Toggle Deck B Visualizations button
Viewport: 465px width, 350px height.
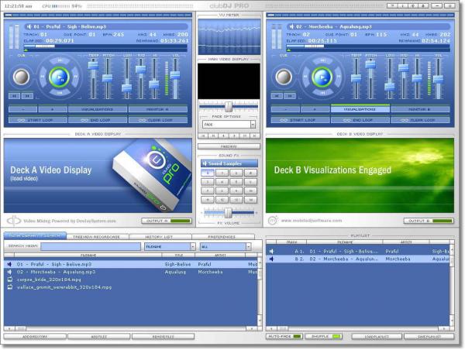click(360, 109)
